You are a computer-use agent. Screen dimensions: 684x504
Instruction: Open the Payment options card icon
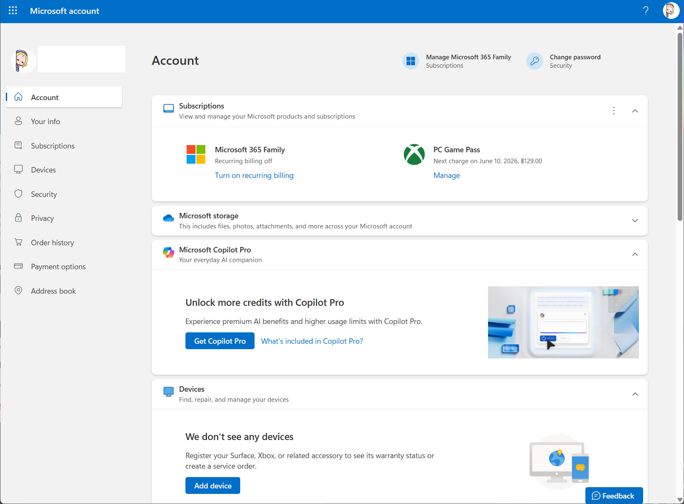pos(19,266)
